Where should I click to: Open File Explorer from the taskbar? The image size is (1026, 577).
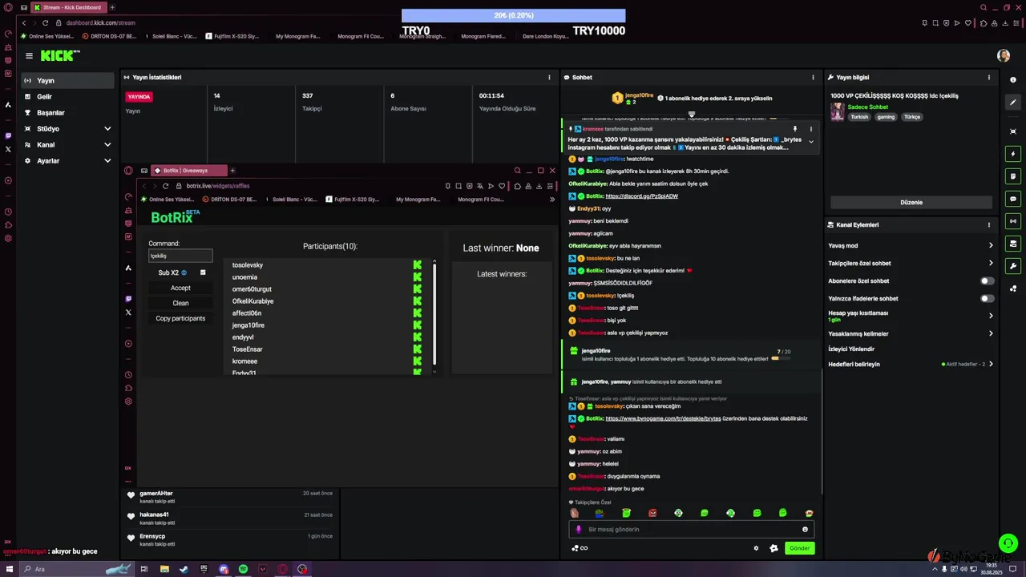[164, 569]
